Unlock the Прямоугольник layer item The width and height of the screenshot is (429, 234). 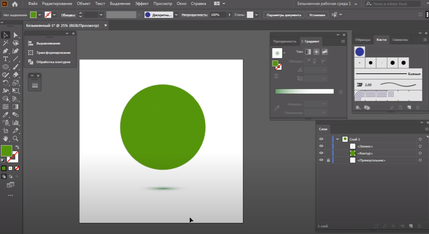[x=328, y=160]
